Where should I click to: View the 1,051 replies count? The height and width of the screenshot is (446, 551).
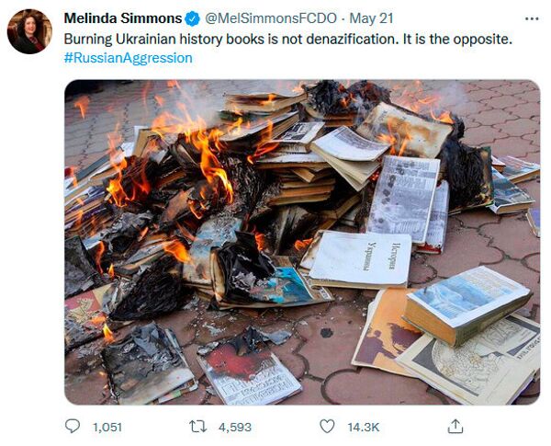[107, 427]
